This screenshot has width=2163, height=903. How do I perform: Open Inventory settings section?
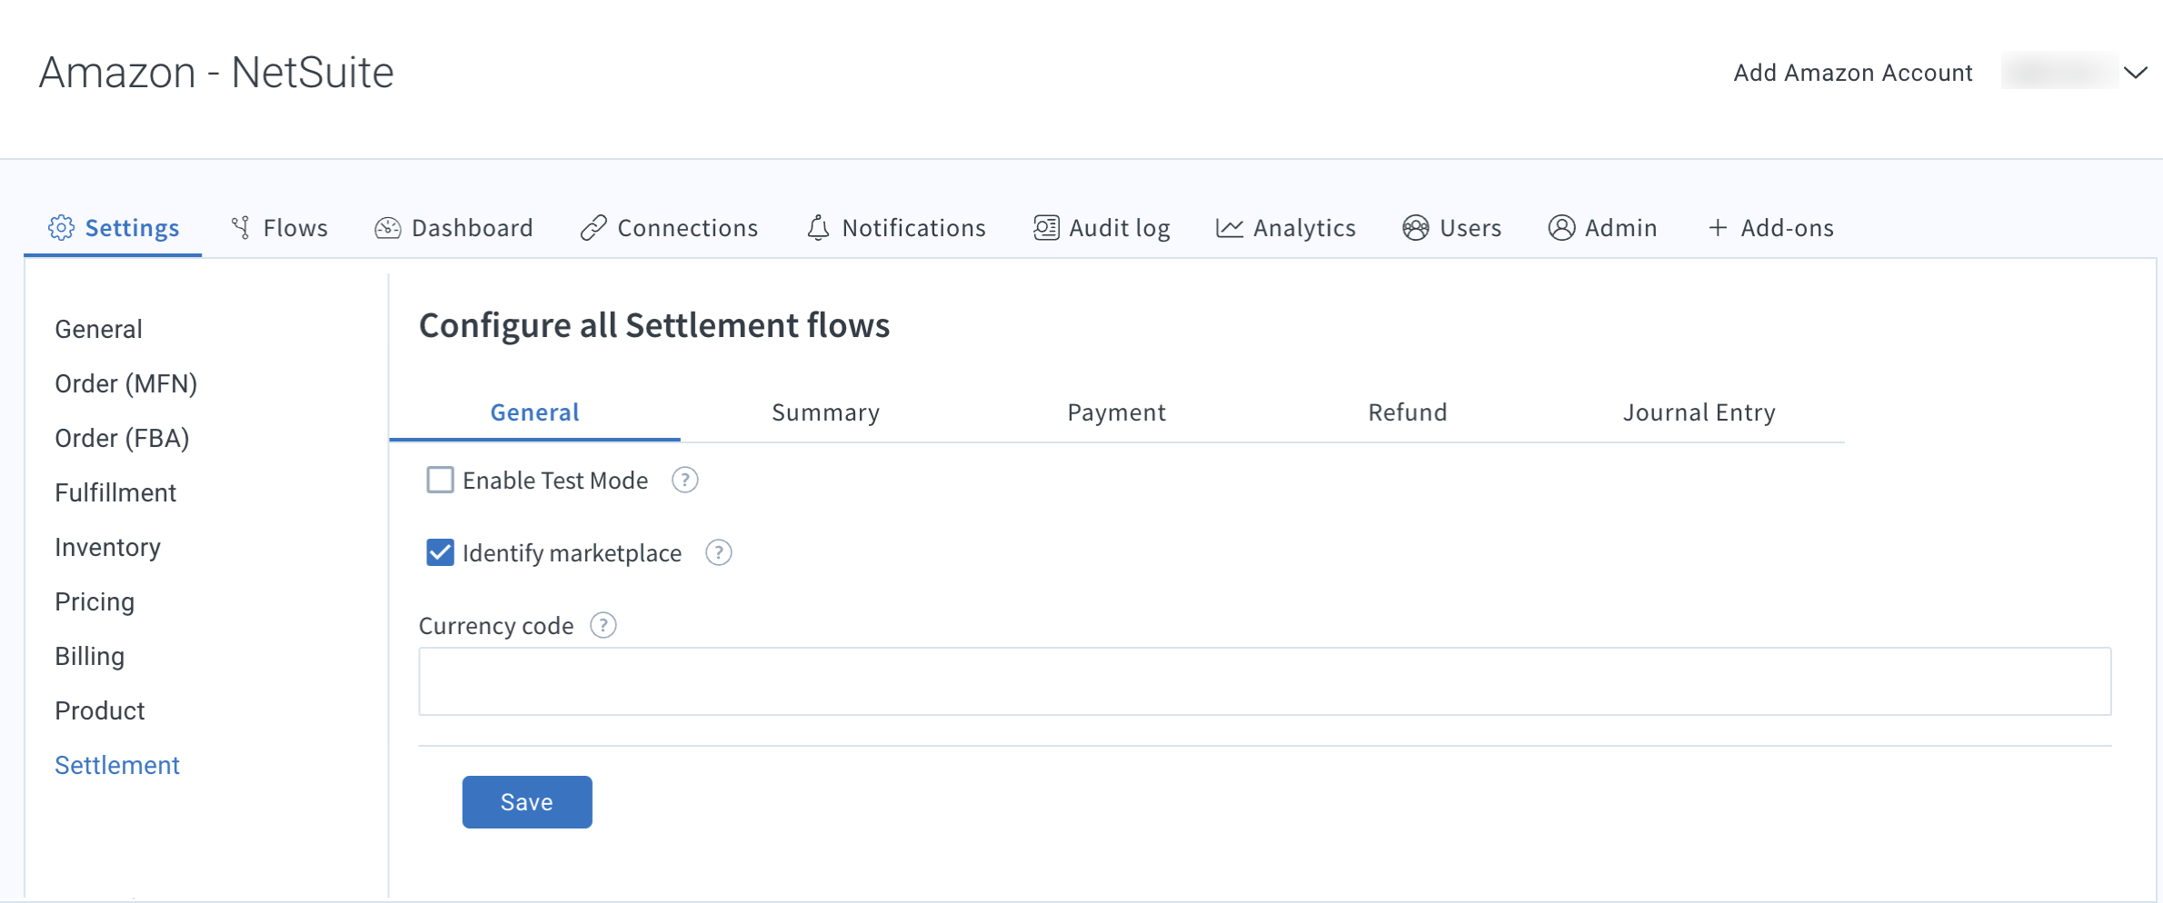107,547
